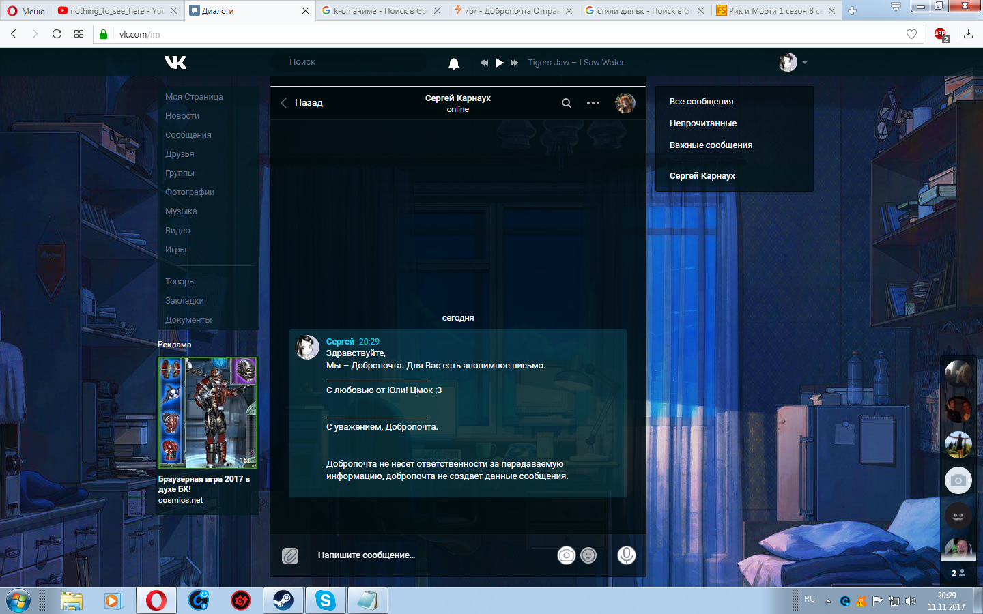Open Друзья in the sidebar
Viewport: 983px width, 614px height.
pos(180,154)
